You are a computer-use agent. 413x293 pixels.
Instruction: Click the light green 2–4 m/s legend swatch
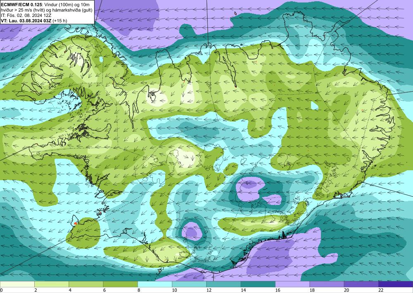52,284
